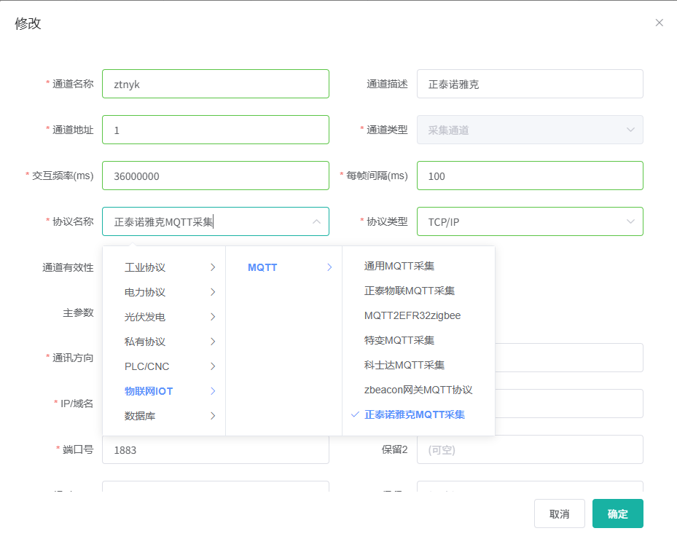The image size is (677, 539).
Task: Select 通用MQTT采集 protocol option
Action: 399,266
